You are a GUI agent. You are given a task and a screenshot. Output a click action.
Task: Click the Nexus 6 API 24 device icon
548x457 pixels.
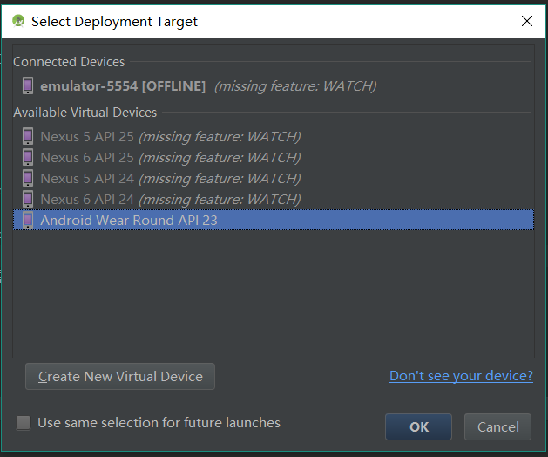[x=28, y=199]
